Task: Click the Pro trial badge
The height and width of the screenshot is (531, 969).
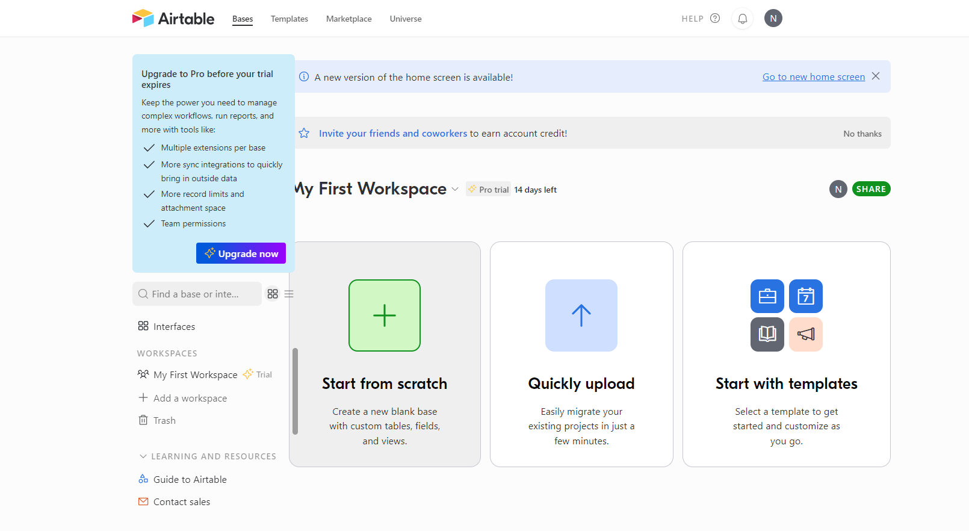Action: pos(488,189)
